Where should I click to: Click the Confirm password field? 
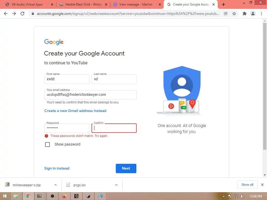point(114,128)
